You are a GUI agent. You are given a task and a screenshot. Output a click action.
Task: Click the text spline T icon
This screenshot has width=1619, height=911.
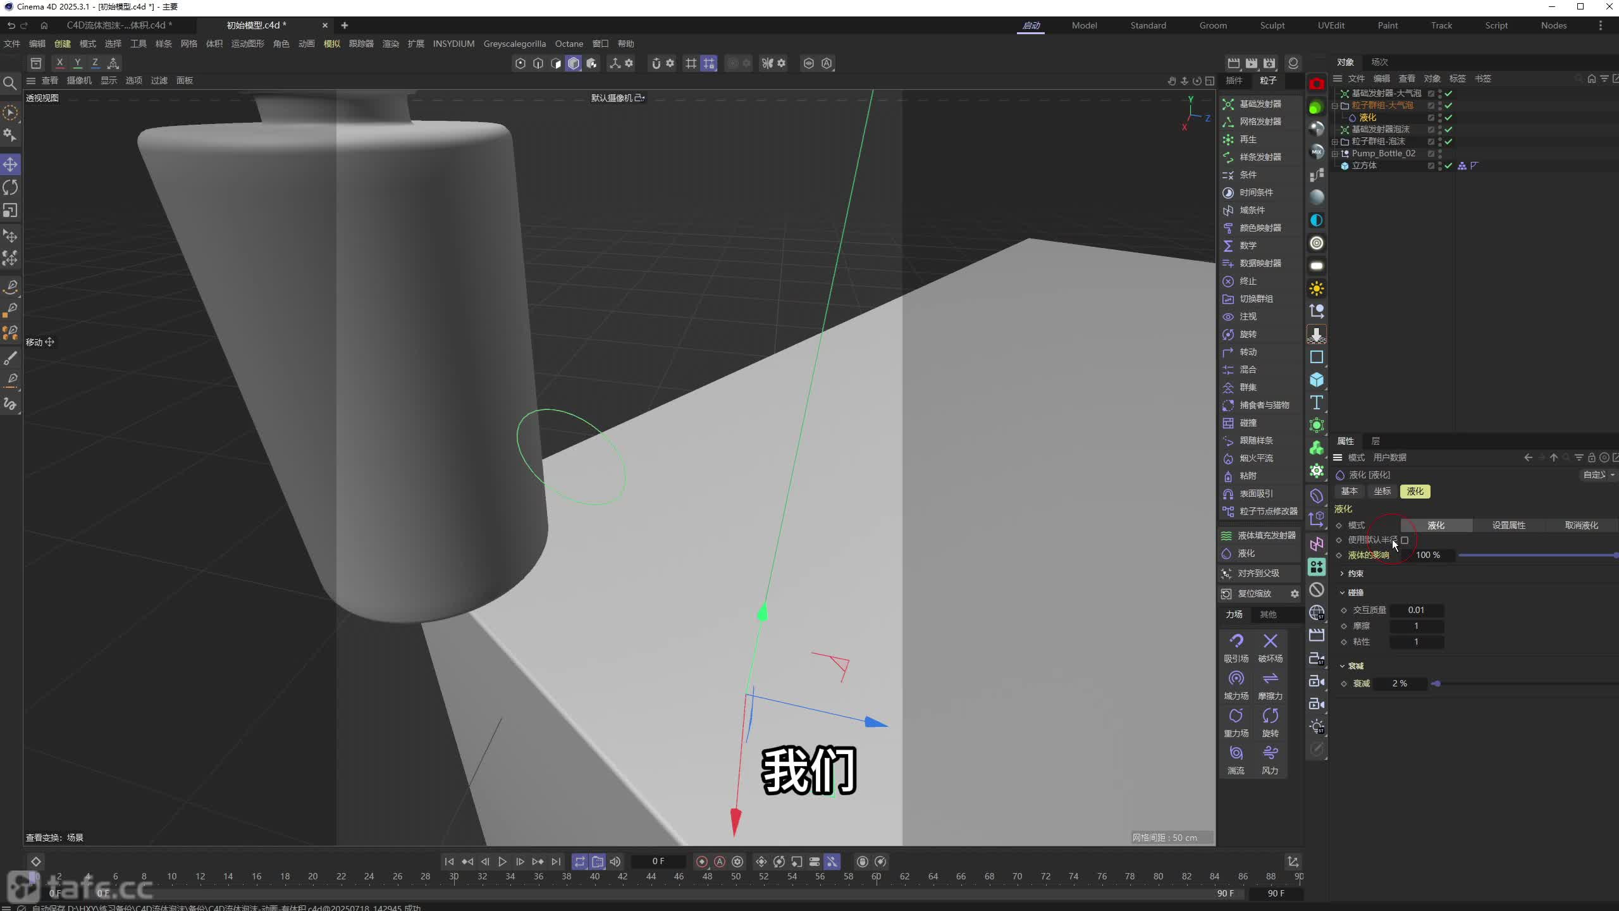[x=1317, y=402]
